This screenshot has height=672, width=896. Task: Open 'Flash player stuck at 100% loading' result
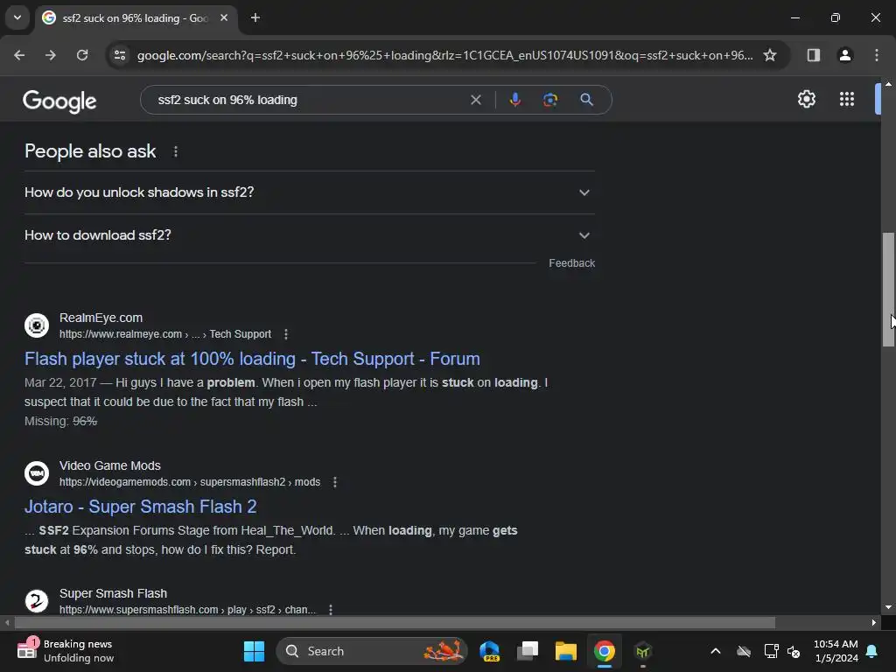pos(252,359)
